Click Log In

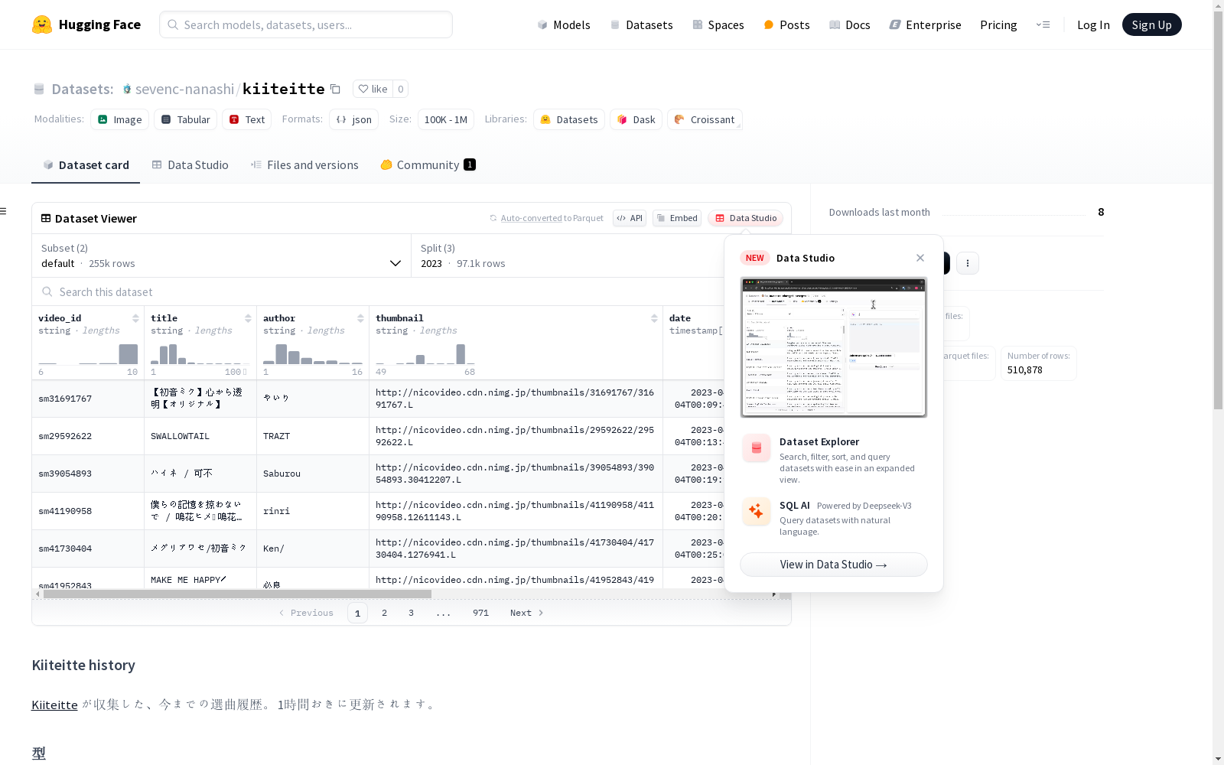click(x=1093, y=24)
